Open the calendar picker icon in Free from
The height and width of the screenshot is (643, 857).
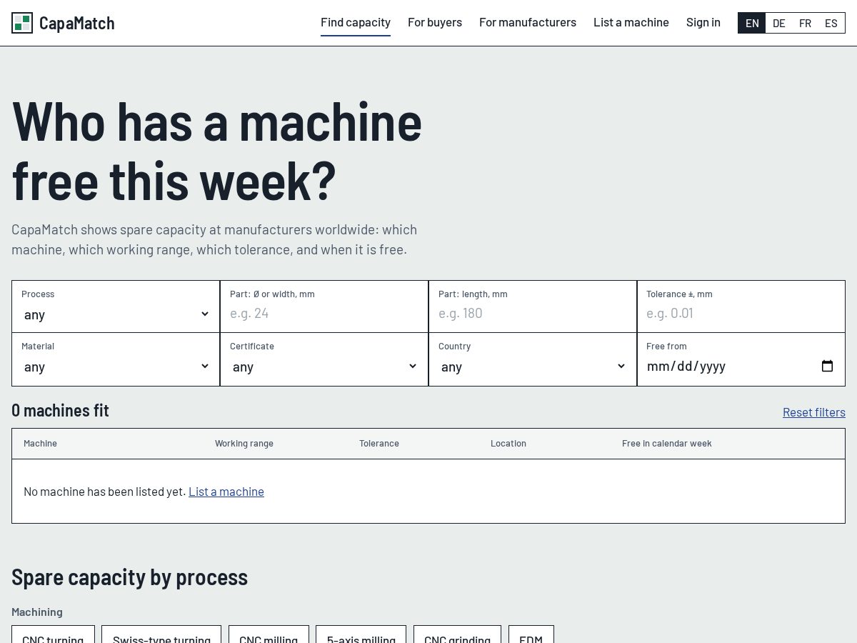827,366
